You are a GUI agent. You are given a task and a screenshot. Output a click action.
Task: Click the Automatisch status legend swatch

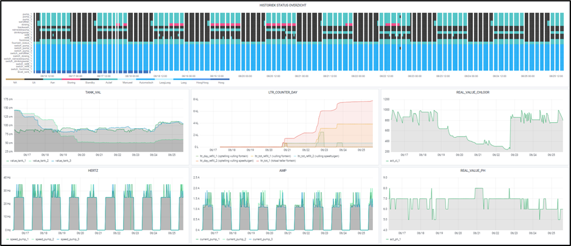pyautogui.click(x=145, y=79)
